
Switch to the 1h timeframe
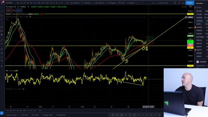pos(51,3)
